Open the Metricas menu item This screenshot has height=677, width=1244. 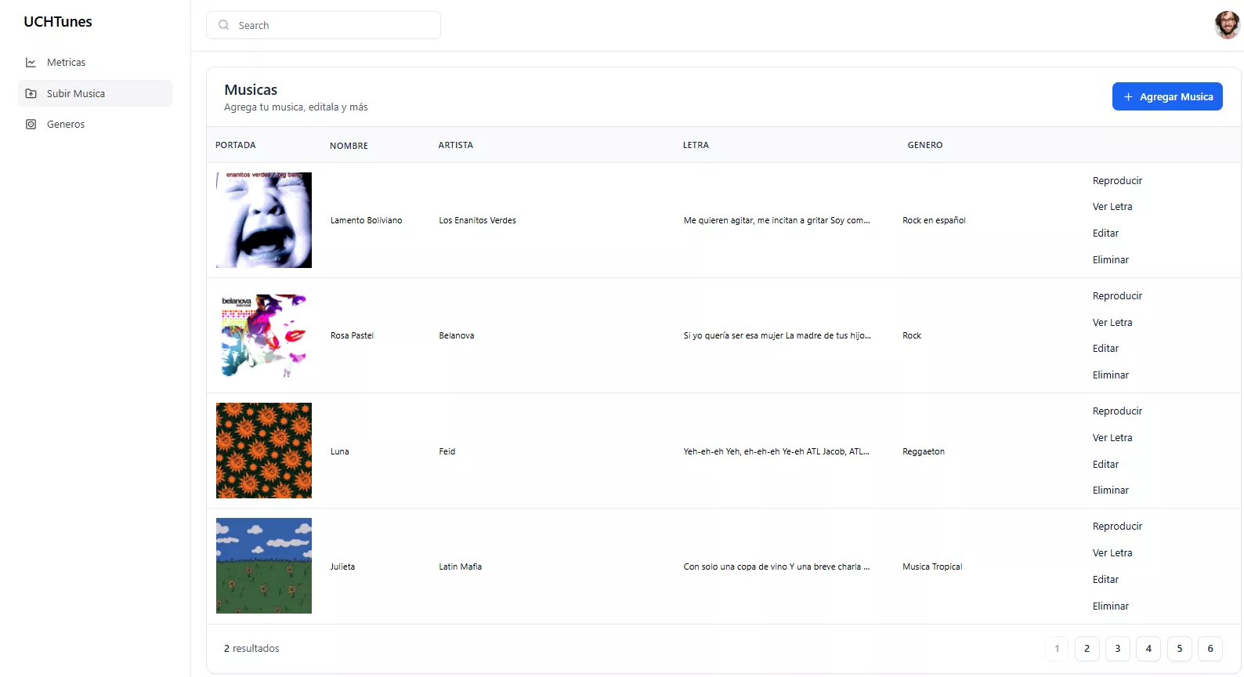(x=66, y=63)
